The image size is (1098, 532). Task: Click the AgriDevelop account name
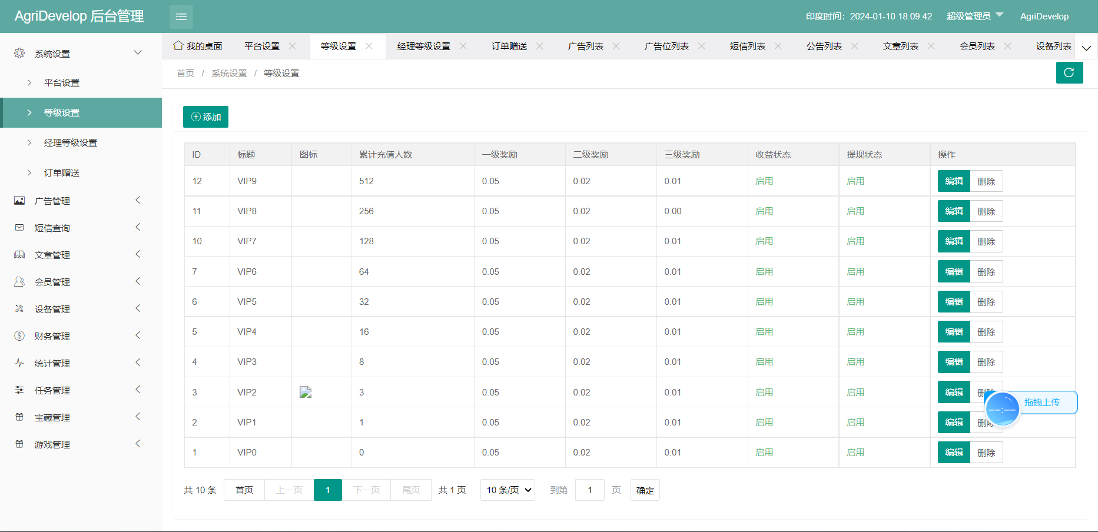tap(1044, 16)
